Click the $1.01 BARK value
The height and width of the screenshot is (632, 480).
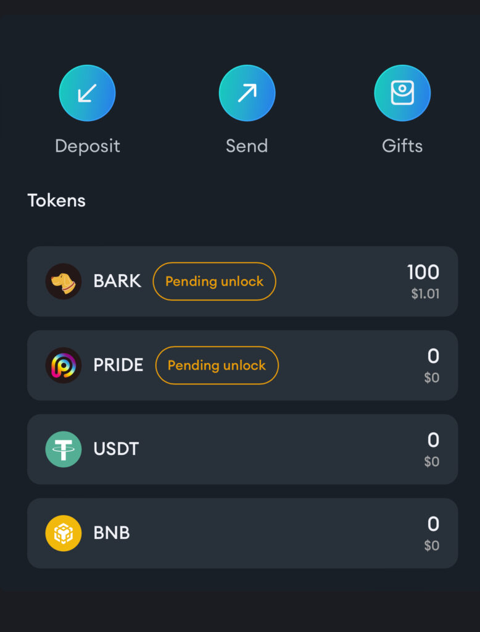(425, 294)
